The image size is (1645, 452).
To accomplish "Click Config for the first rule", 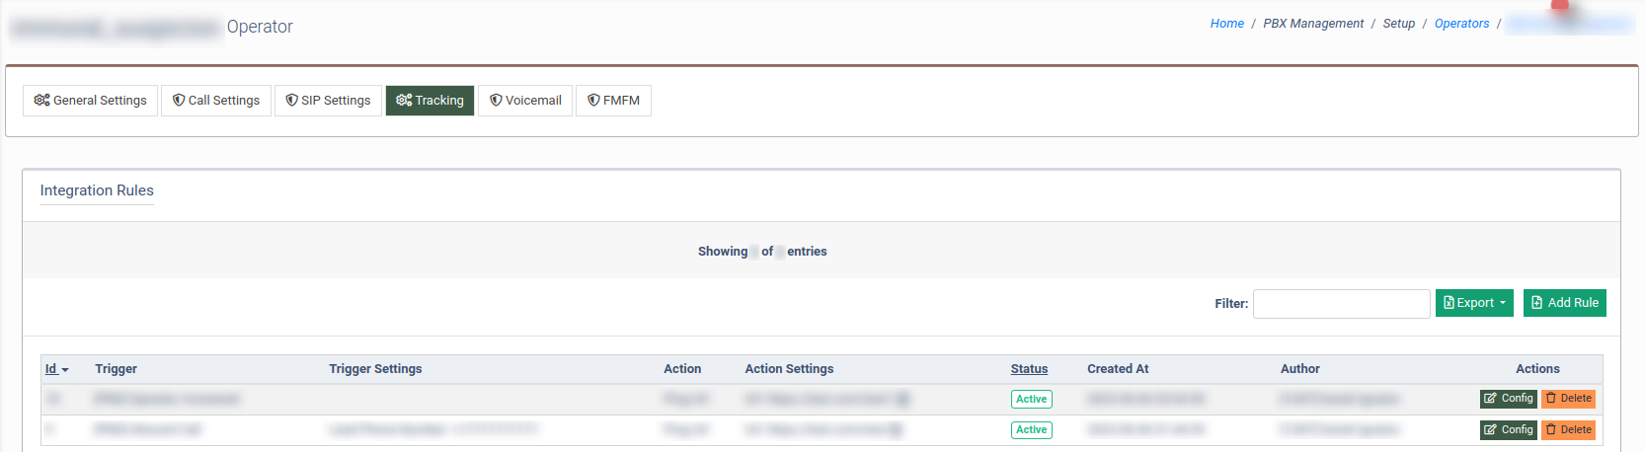I will (1508, 399).
